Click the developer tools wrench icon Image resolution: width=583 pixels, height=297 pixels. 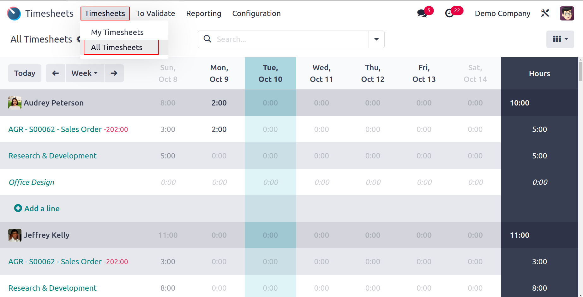point(545,13)
